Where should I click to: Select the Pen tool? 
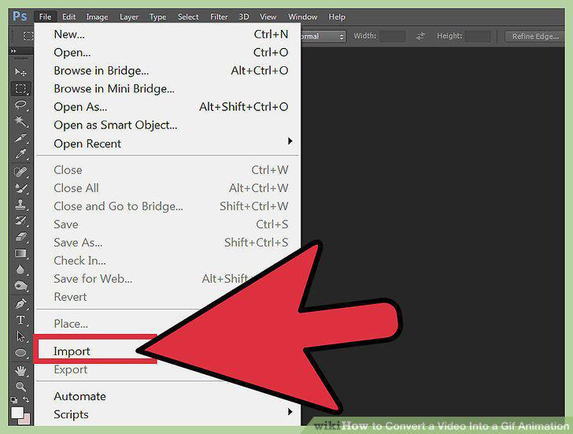[20, 303]
